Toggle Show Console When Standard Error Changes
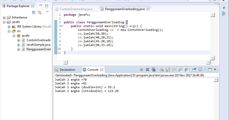 (186, 70)
